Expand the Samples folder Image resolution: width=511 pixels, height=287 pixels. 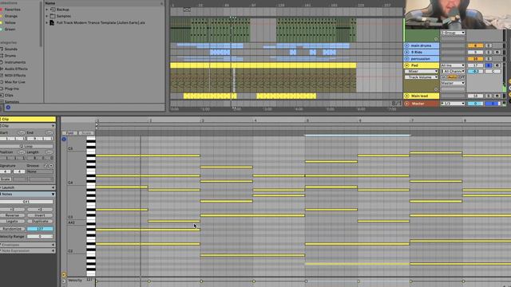click(46, 16)
